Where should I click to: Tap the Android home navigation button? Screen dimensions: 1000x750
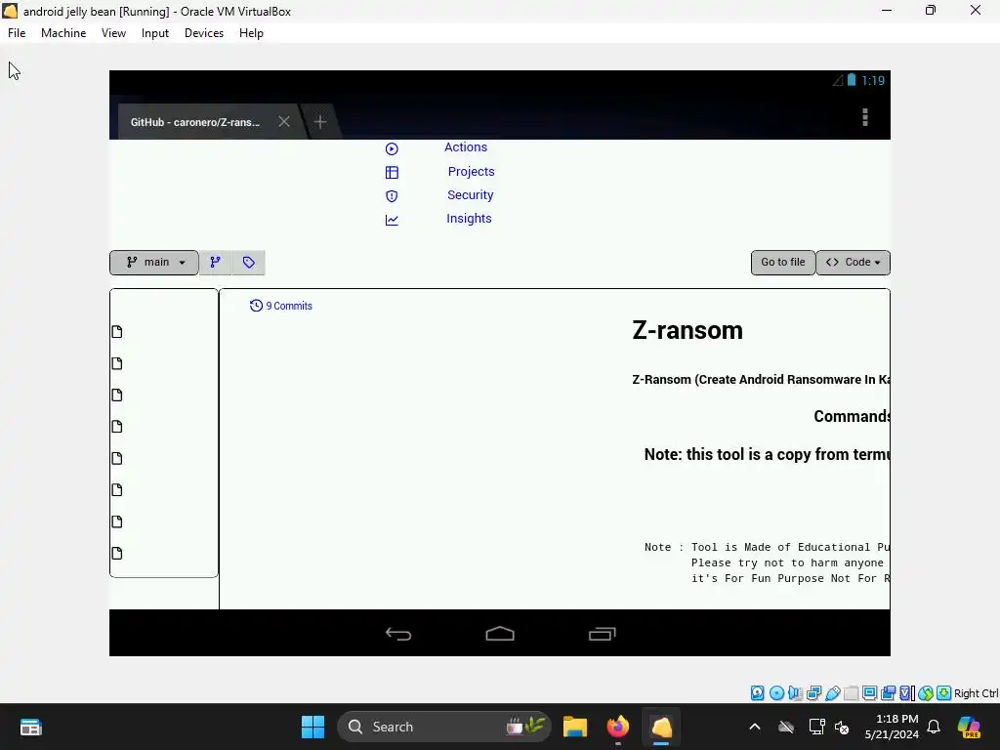click(x=500, y=633)
